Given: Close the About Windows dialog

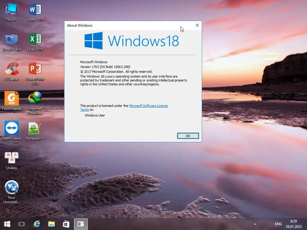Looking at the screenshot, I should [x=197, y=25].
